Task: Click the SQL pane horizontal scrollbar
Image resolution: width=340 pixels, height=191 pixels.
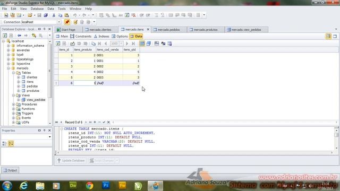Action: point(195,153)
